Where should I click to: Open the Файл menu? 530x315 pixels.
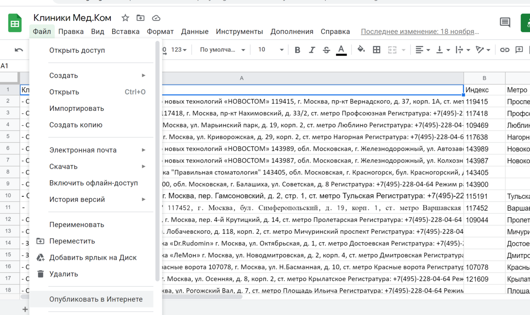click(x=42, y=31)
